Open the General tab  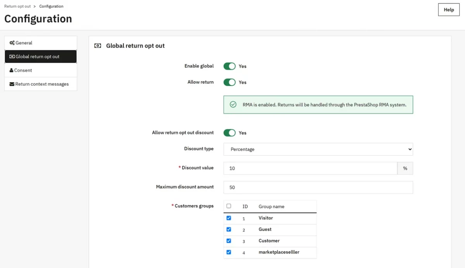(x=41, y=43)
